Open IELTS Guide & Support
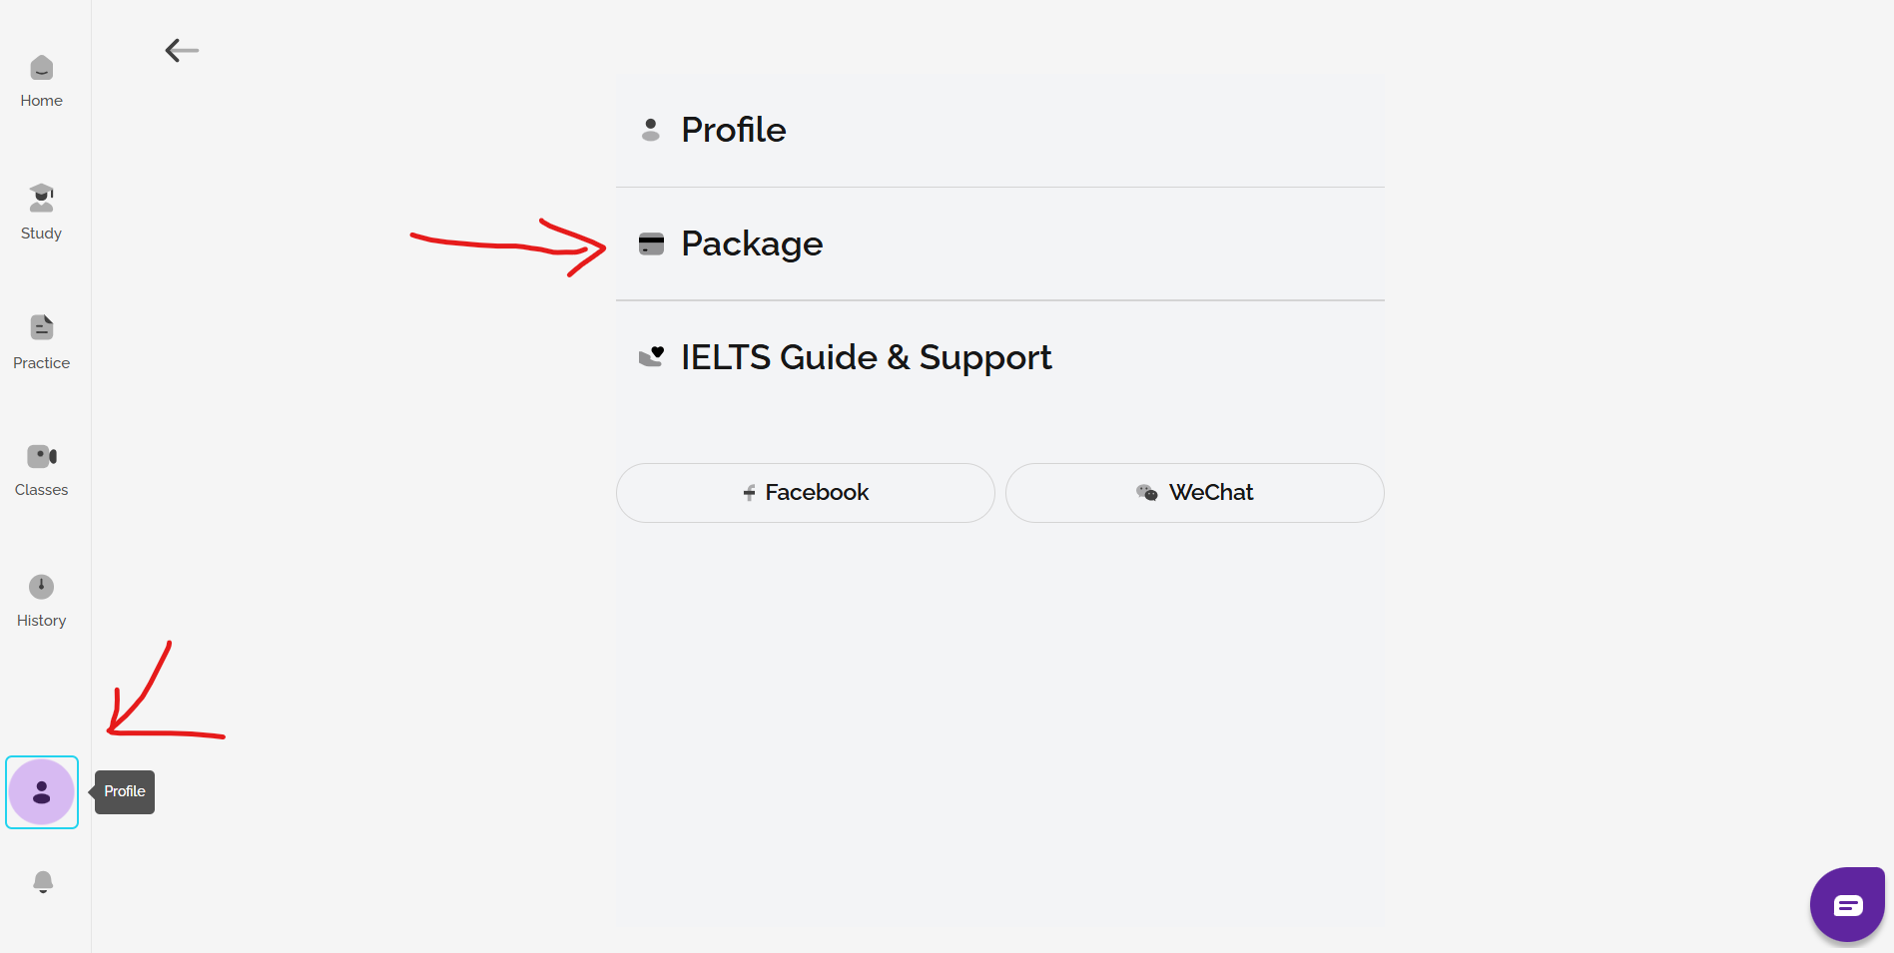Viewport: 1894px width, 953px height. 866,357
